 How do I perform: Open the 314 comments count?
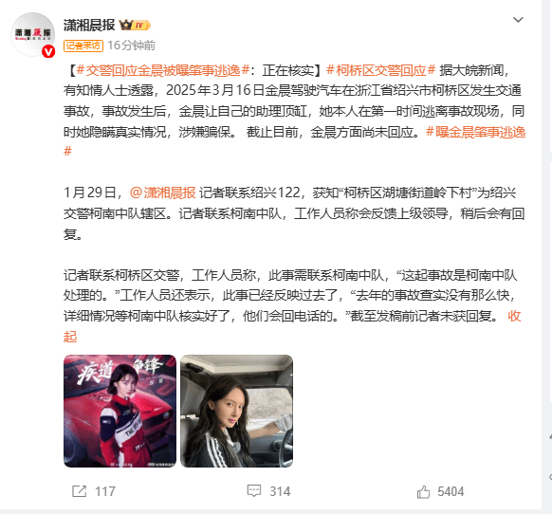click(280, 491)
